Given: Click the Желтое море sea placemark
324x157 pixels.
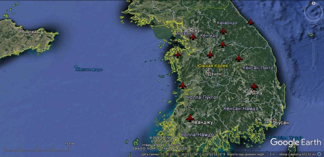Looking at the screenshot, I should 89,69.
